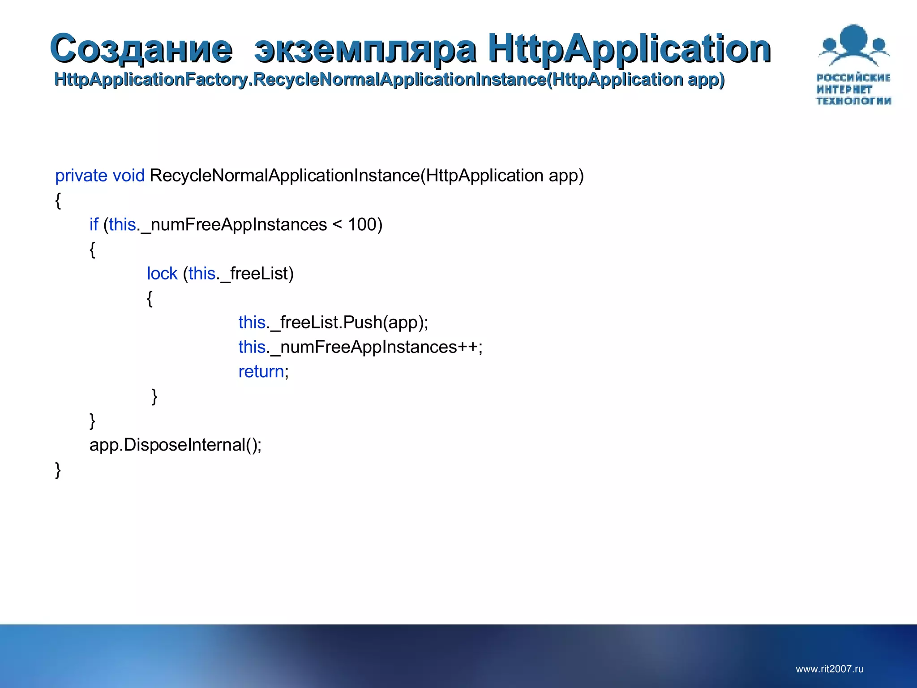Click the slide title 'Создание экземпляра HttpApplication'
Image resolution: width=917 pixels, height=688 pixels.
click(410, 49)
